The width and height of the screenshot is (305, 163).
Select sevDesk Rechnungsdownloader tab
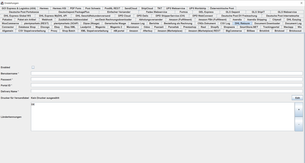coord(113,20)
